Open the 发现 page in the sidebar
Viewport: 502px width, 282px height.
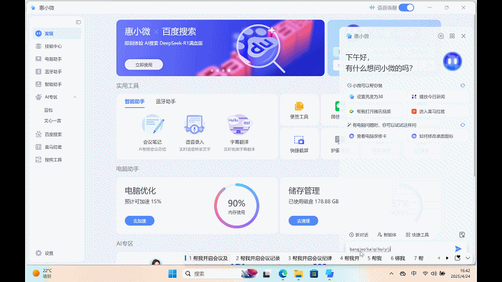[x=56, y=33]
